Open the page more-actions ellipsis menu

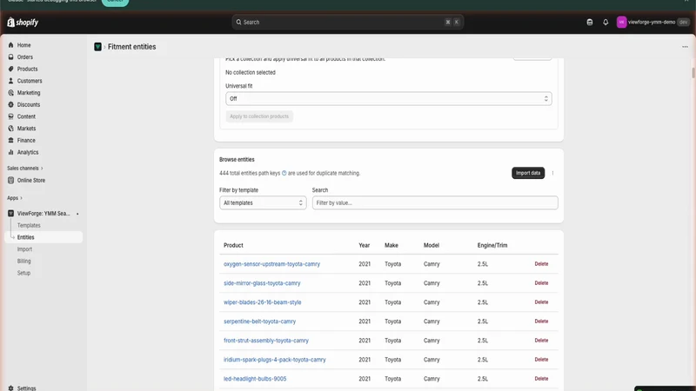point(685,47)
